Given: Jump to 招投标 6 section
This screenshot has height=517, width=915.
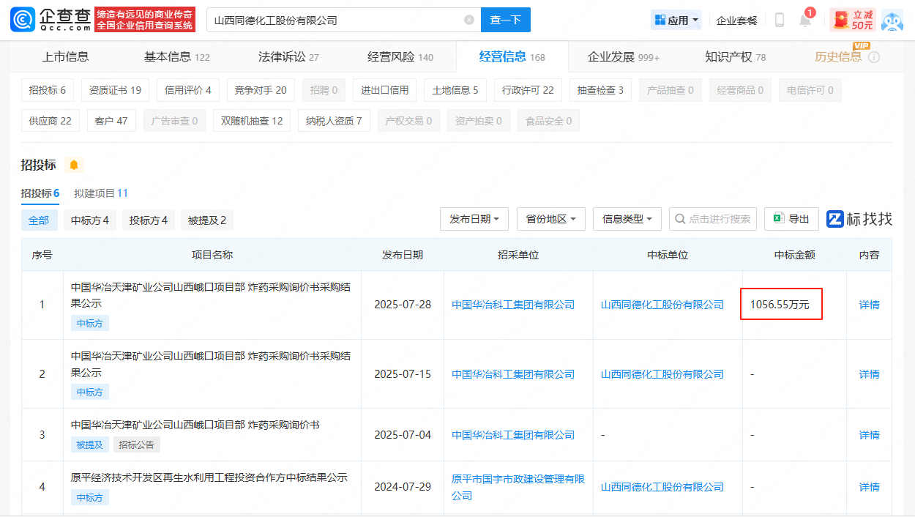Looking at the screenshot, I should point(48,90).
